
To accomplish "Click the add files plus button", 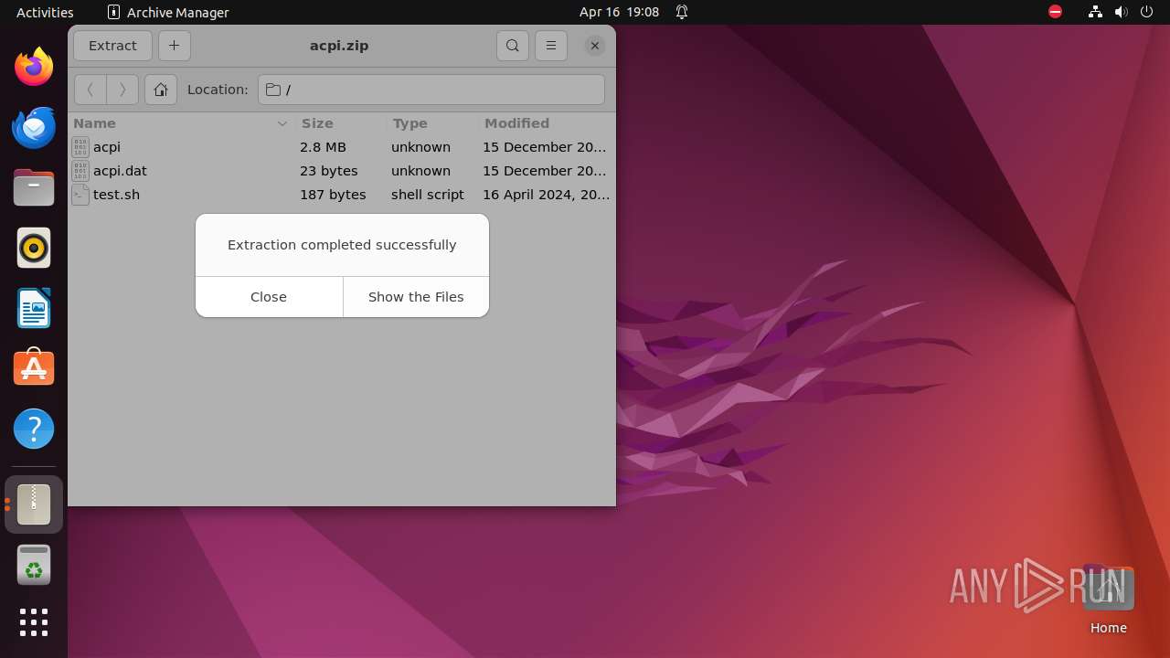I will point(174,46).
